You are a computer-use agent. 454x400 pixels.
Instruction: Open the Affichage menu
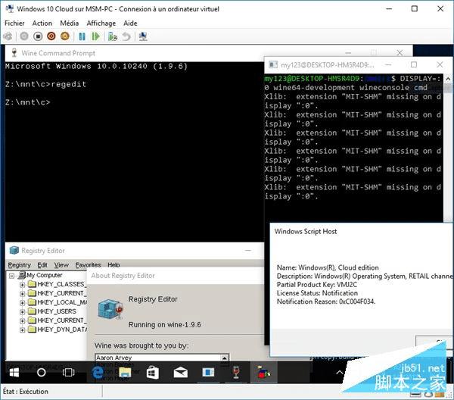(101, 23)
